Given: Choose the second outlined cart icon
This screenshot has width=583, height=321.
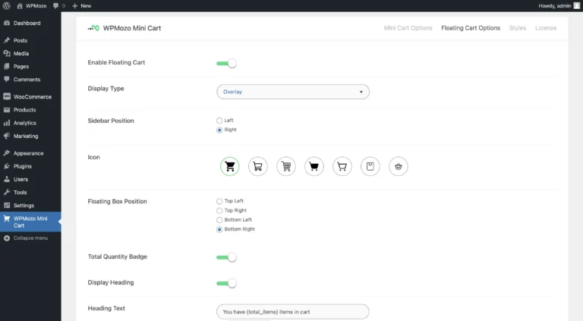Looking at the screenshot, I should (257, 166).
